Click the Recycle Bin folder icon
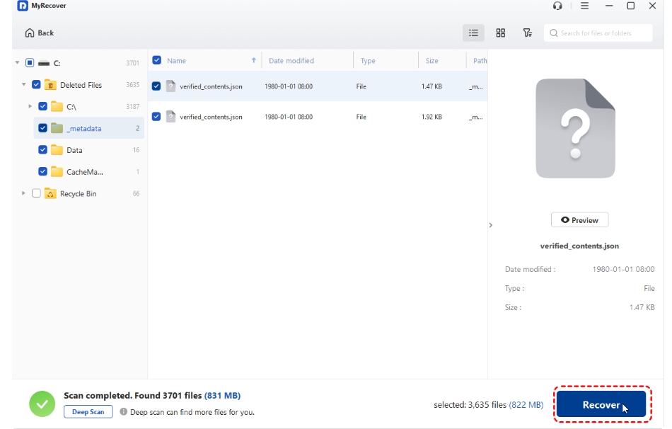 coord(50,193)
